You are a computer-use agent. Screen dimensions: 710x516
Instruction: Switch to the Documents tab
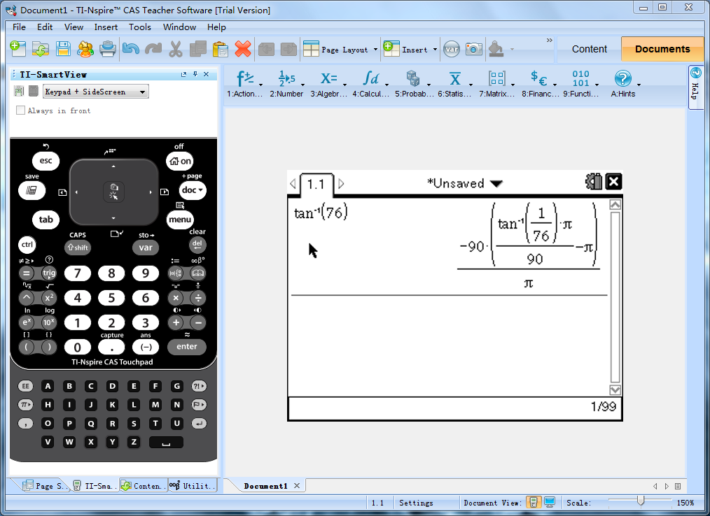[x=662, y=49]
